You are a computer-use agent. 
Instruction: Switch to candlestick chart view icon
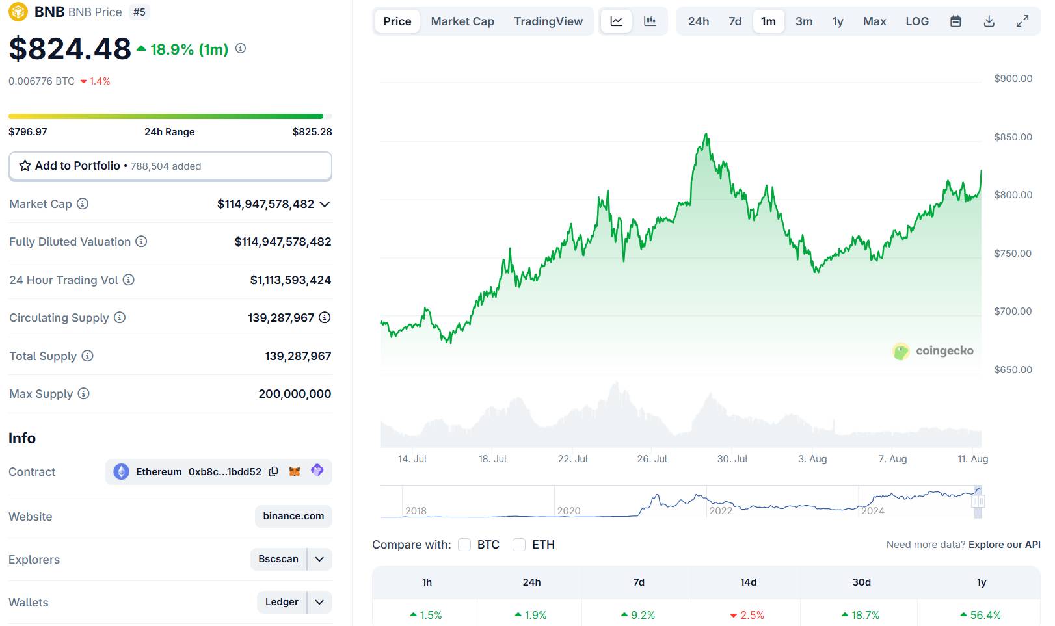pos(650,21)
